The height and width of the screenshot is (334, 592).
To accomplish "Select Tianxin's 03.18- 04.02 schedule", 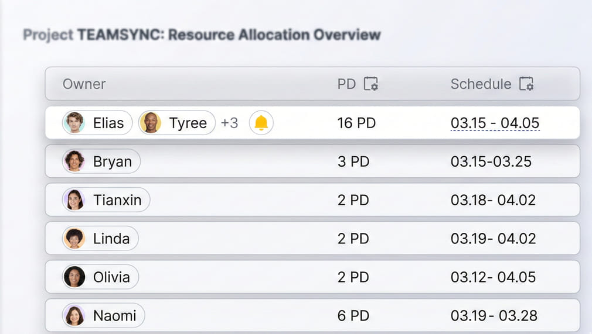I will (x=493, y=200).
